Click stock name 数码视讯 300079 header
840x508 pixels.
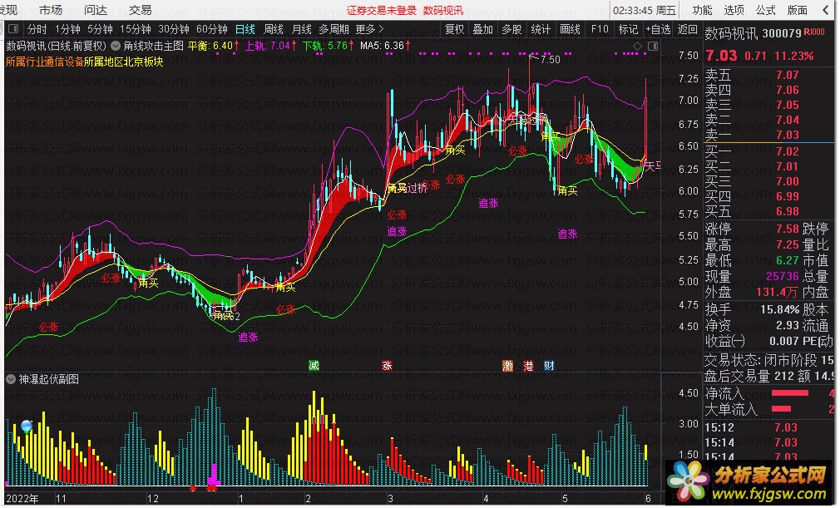tap(753, 34)
